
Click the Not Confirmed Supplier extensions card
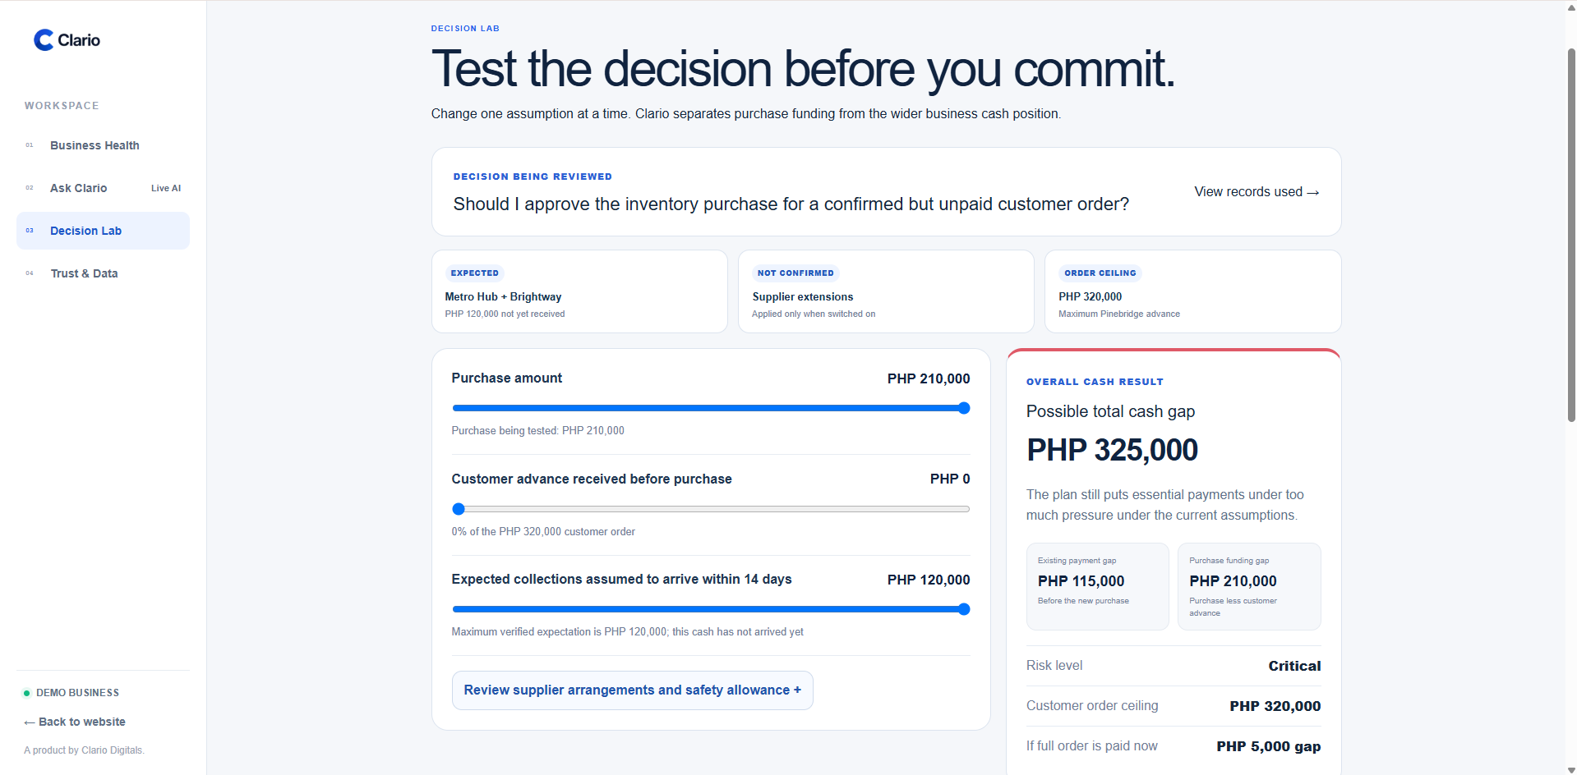(x=886, y=291)
